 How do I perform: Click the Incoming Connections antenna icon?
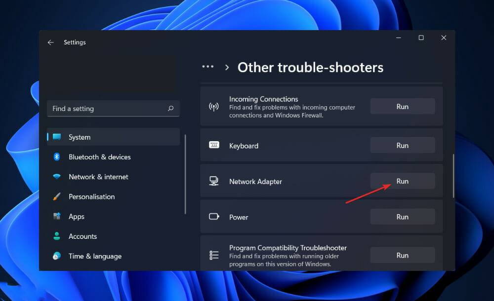[213, 107]
